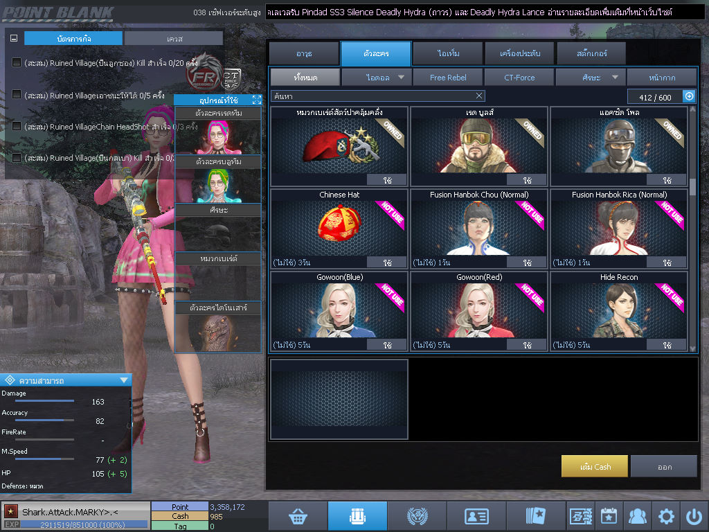Viewport: 709px width, 532px height.
Task: Click the ค้นหา search input field
Action: [377, 96]
